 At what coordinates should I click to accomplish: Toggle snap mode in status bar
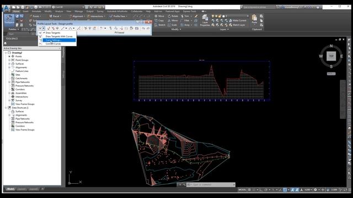[x=254, y=190]
